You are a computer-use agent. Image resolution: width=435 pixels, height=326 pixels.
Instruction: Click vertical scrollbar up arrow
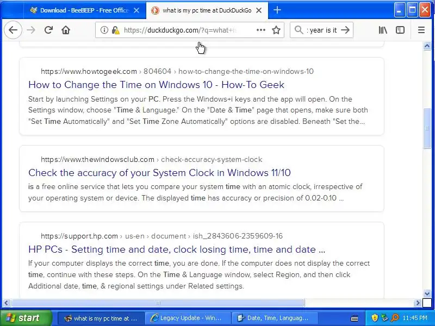(427, 46)
